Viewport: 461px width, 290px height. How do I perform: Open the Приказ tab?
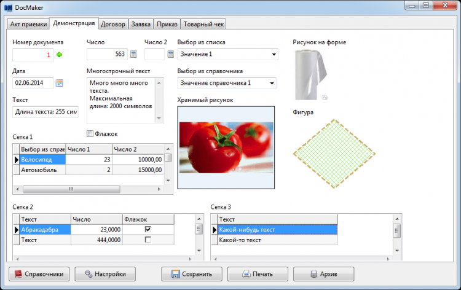(x=167, y=24)
